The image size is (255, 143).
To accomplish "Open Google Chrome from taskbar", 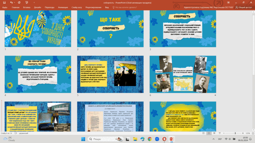I will point(150,139).
